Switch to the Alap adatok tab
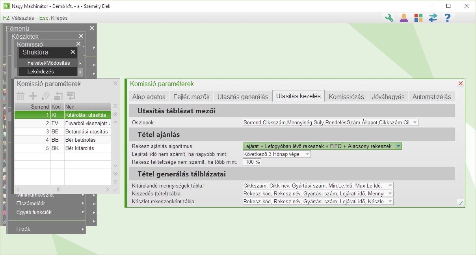The width and height of the screenshot is (476, 255). [149, 97]
